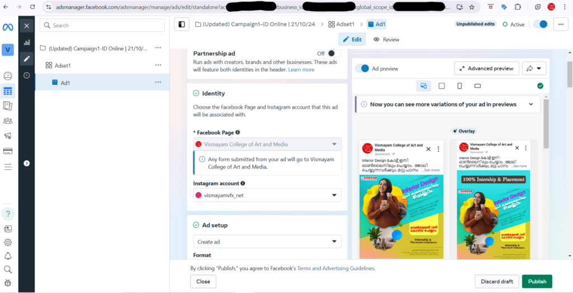
Task: Click the Unpublished edits badge
Action: 476,24
